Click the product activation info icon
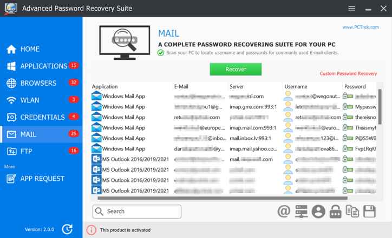 click(x=92, y=230)
